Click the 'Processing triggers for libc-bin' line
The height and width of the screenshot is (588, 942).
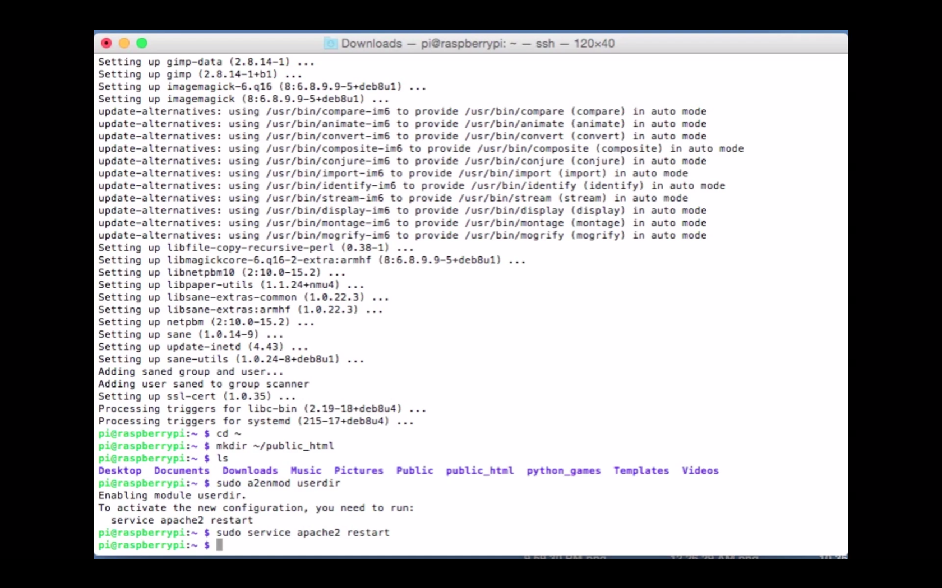click(x=262, y=409)
